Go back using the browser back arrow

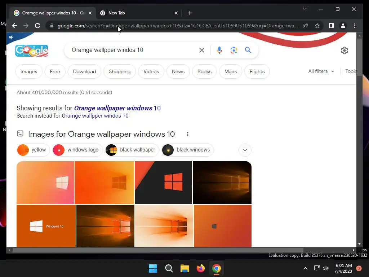[x=14, y=26]
